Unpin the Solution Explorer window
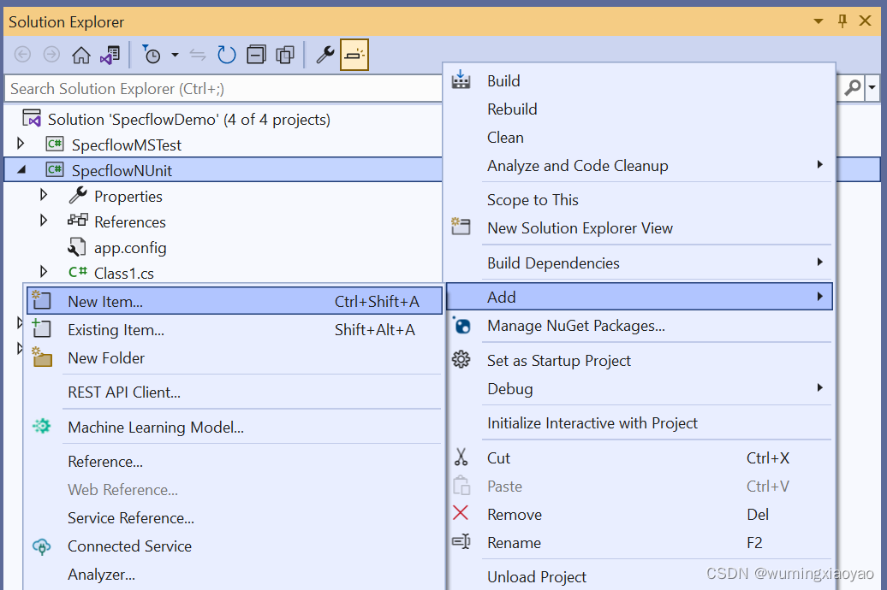The width and height of the screenshot is (887, 590). (x=844, y=21)
